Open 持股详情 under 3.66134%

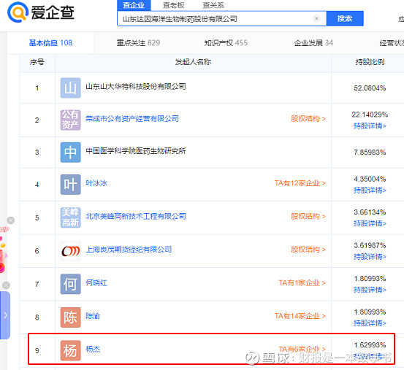click(x=370, y=223)
